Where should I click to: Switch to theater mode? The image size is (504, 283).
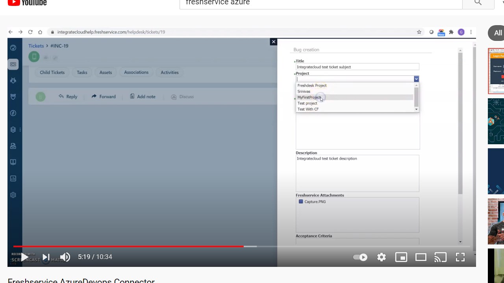421,257
